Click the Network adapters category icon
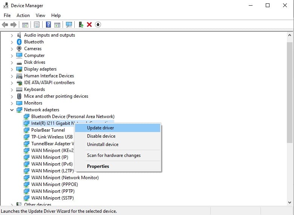Image resolution: width=294 pixels, height=215 pixels. coord(19,110)
